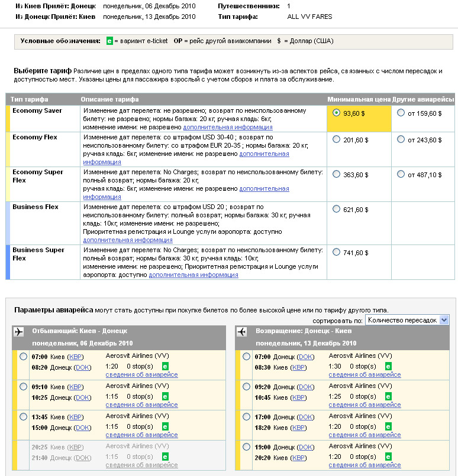
Task: Click e-ticket icon for 07:00 Kyiv departure
Action: pyautogui.click(x=165, y=366)
